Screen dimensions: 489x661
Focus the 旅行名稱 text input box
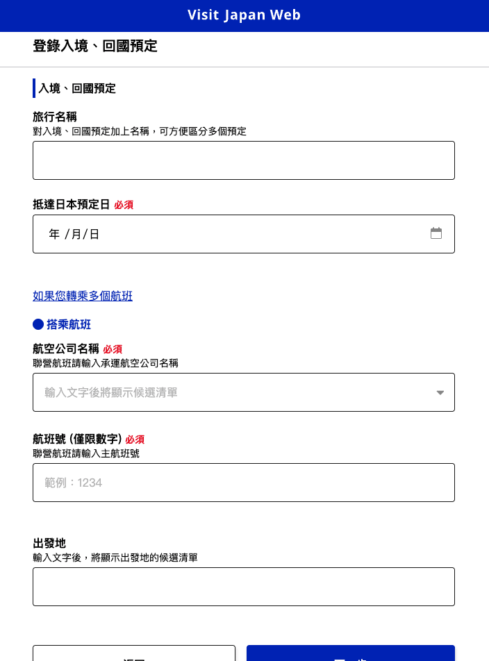pos(244,160)
